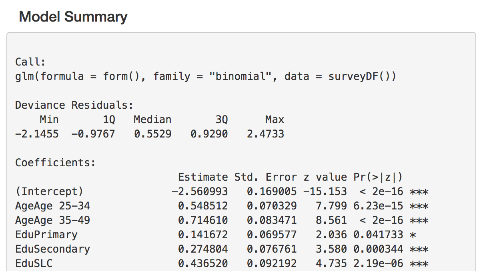Viewport: 485px width, 271px height.
Task: Click the 'Estimate' column header
Action: tap(202, 177)
